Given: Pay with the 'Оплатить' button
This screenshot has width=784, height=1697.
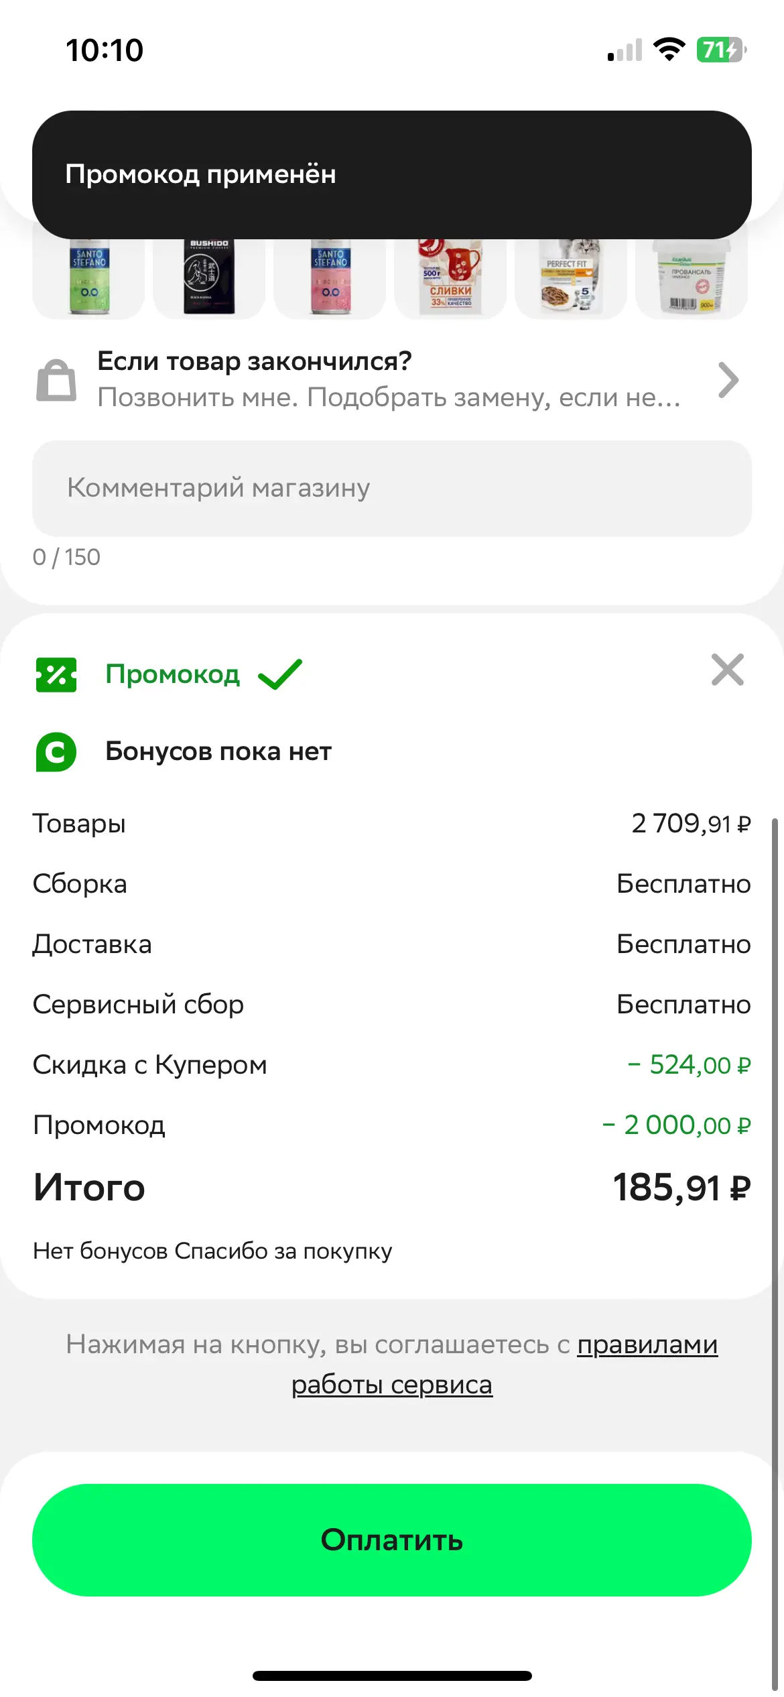Looking at the screenshot, I should coord(392,1539).
